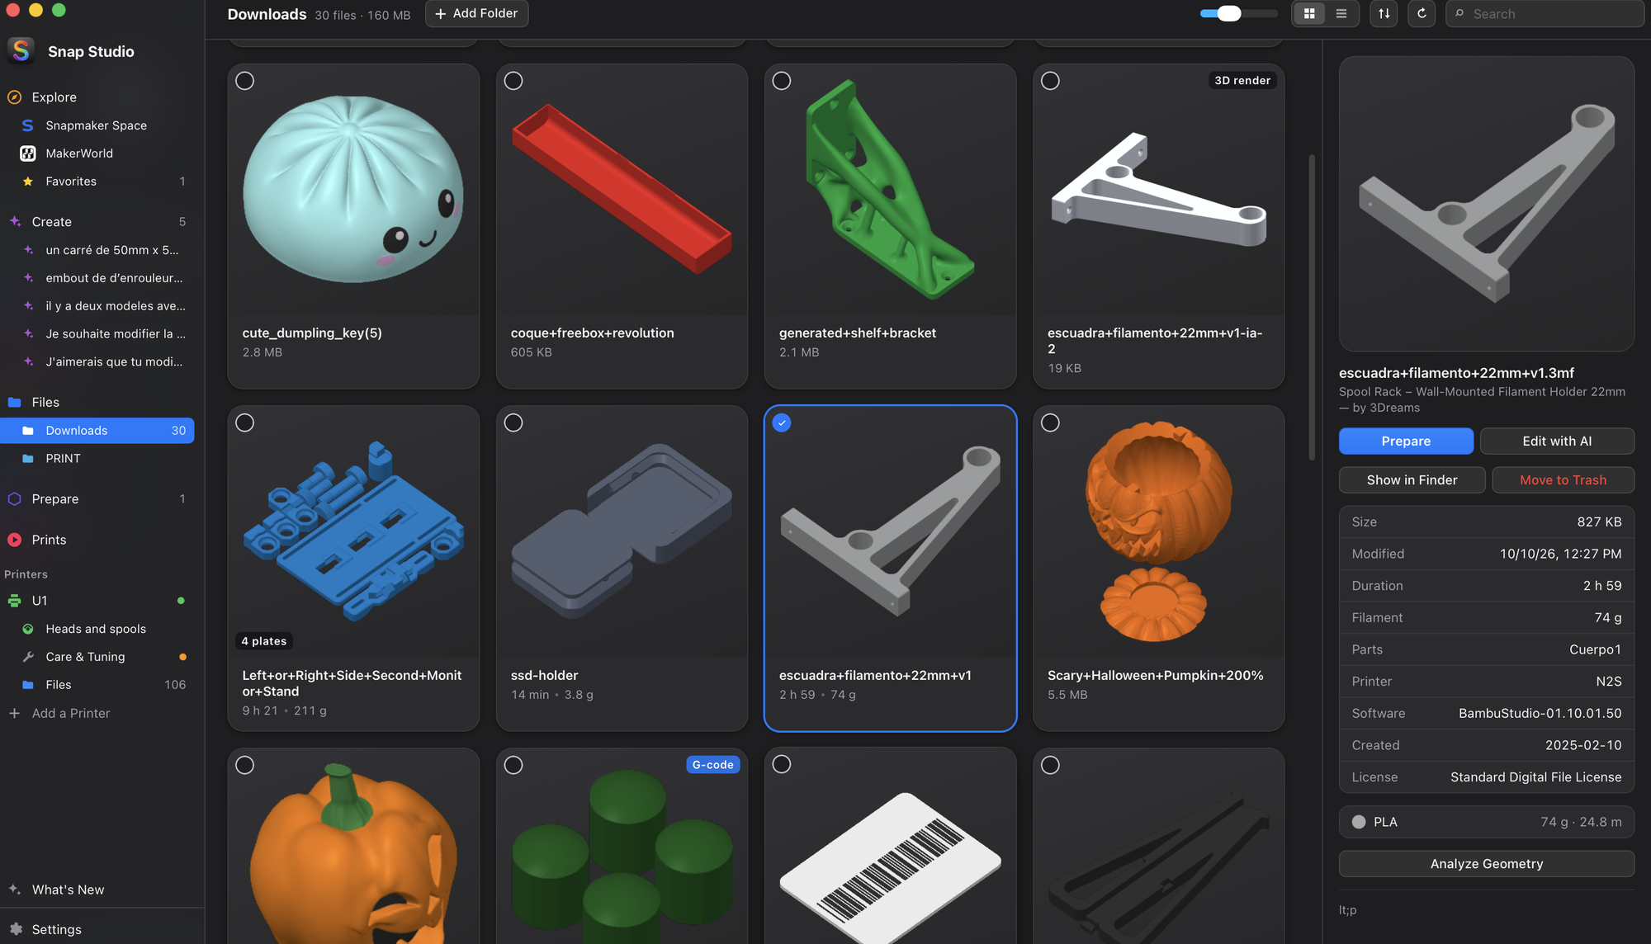The width and height of the screenshot is (1651, 944).
Task: Select the coque+freebox+revolution checkbox
Action: point(513,81)
